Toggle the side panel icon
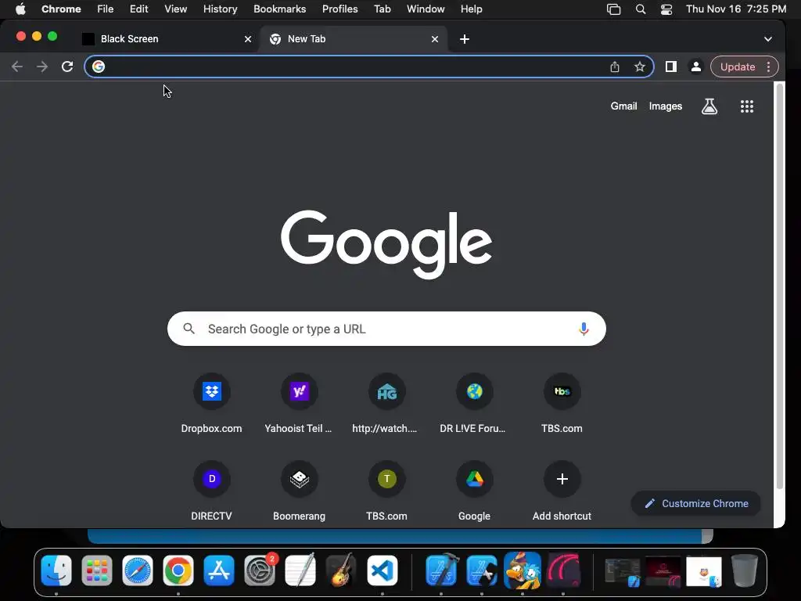This screenshot has width=801, height=601. [670, 67]
